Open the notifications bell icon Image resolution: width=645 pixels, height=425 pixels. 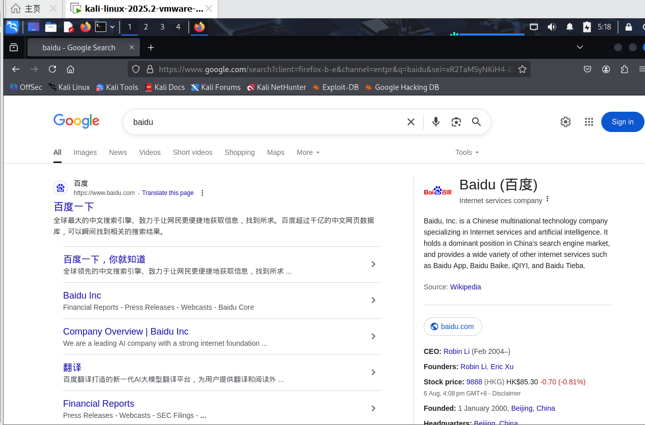tap(570, 27)
